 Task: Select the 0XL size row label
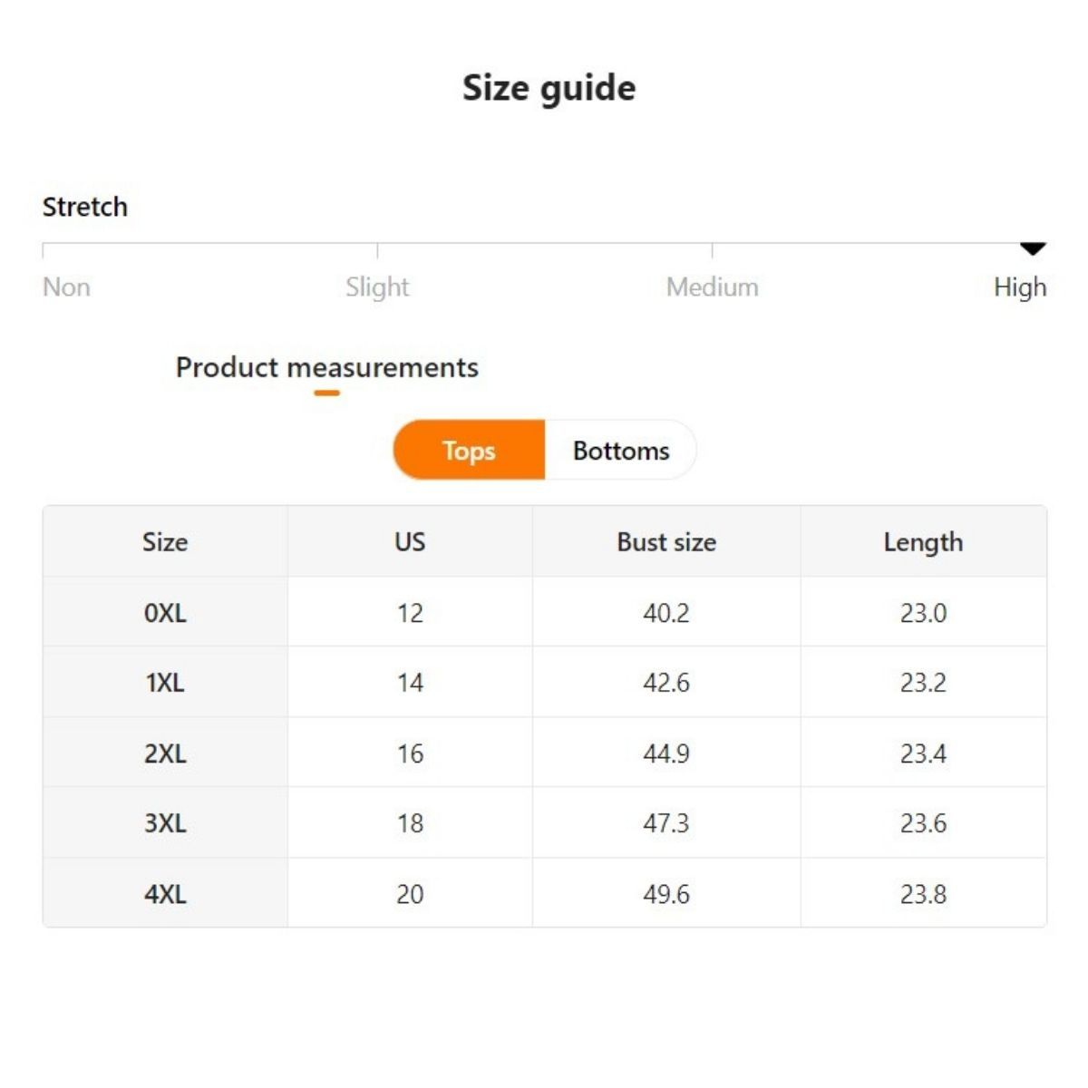165,613
